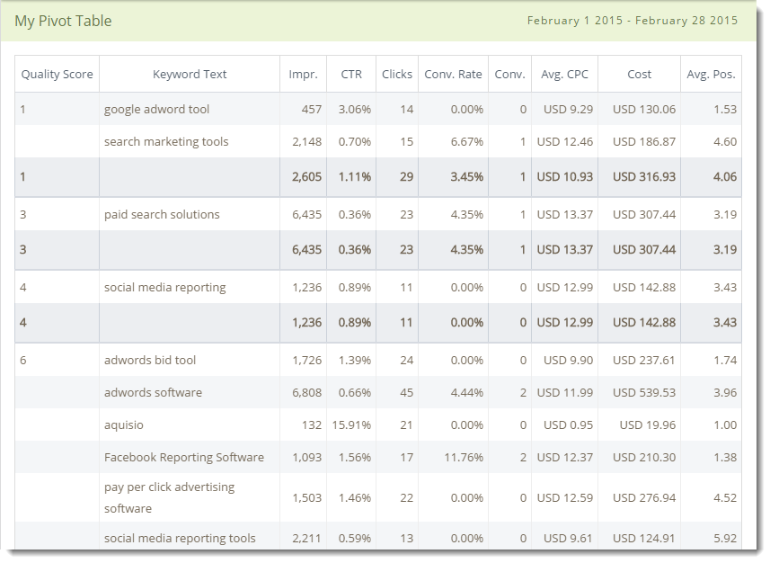Image resolution: width=770 pixels, height=563 pixels.
Task: Click cost value USD 19.96
Action: coord(647,424)
